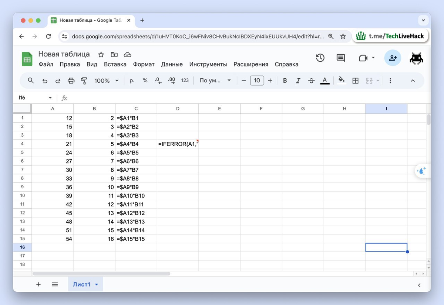Viewport: 444px width, 305px height.
Task: Open the merge cells dropdown arrow
Action: [378, 80]
